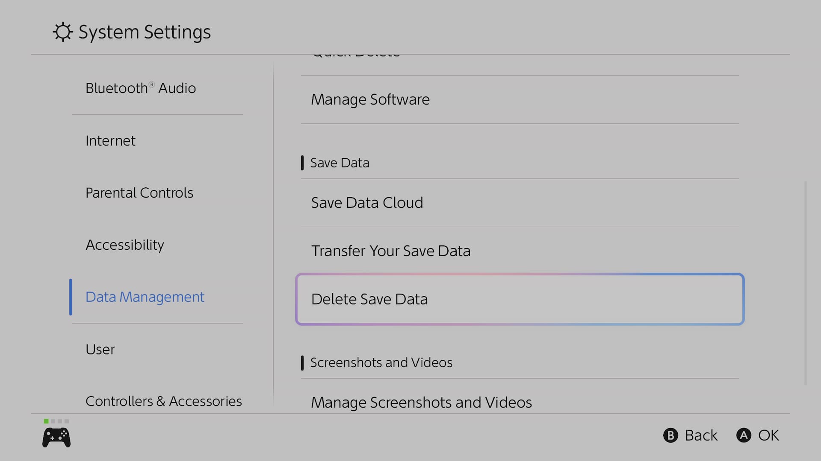Open Save Data Cloud
The image size is (821, 461).
pos(367,203)
